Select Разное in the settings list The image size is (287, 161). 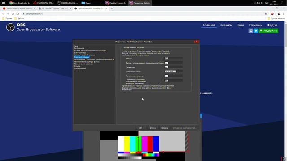77,66
